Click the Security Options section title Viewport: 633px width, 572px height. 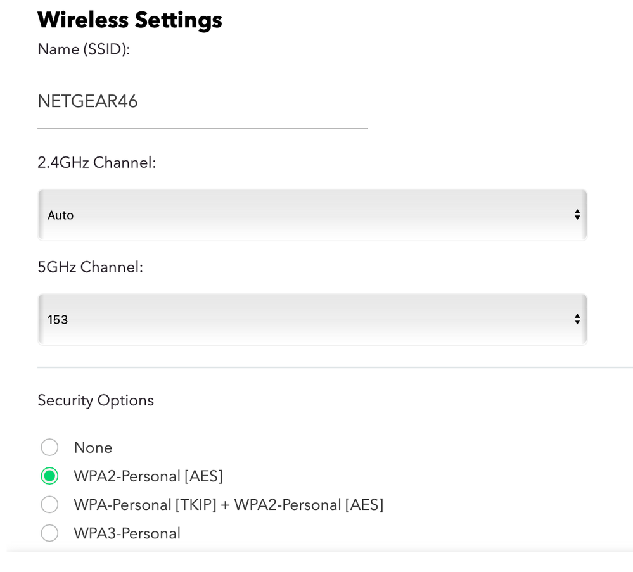click(x=96, y=400)
